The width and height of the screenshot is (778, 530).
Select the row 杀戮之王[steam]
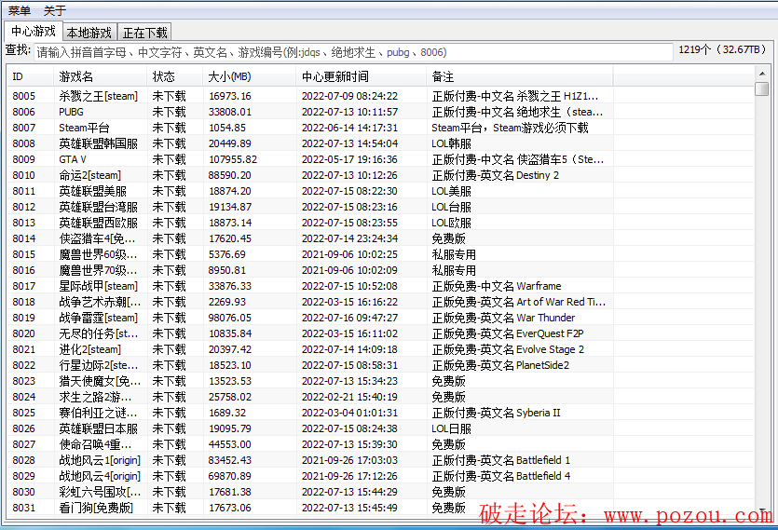pyautogui.click(x=381, y=96)
